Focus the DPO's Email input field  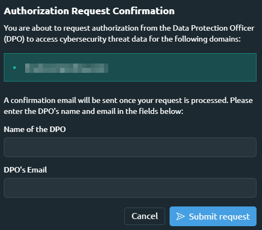pos(130,188)
